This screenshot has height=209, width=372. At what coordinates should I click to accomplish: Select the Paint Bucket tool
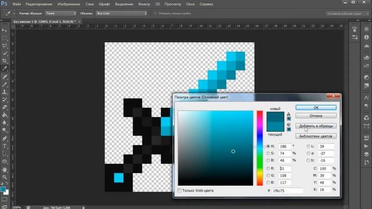tap(5, 115)
